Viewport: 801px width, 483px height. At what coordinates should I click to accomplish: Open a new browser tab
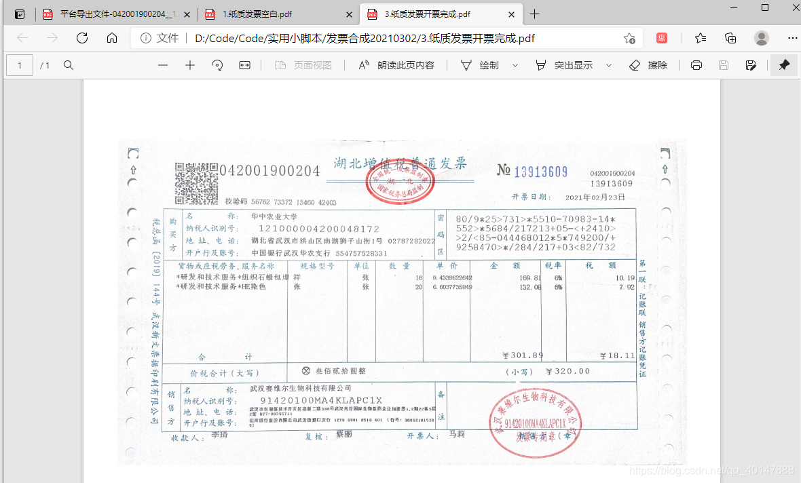[x=534, y=14]
